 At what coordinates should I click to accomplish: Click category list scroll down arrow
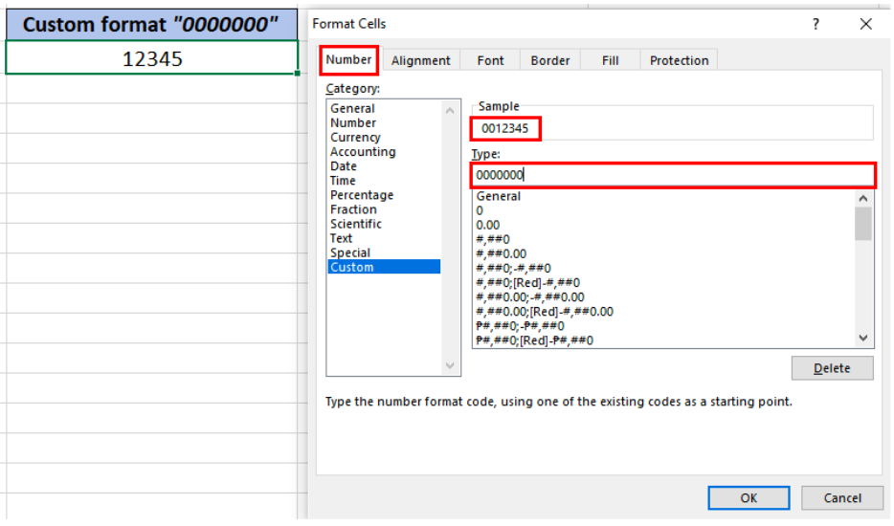(450, 365)
